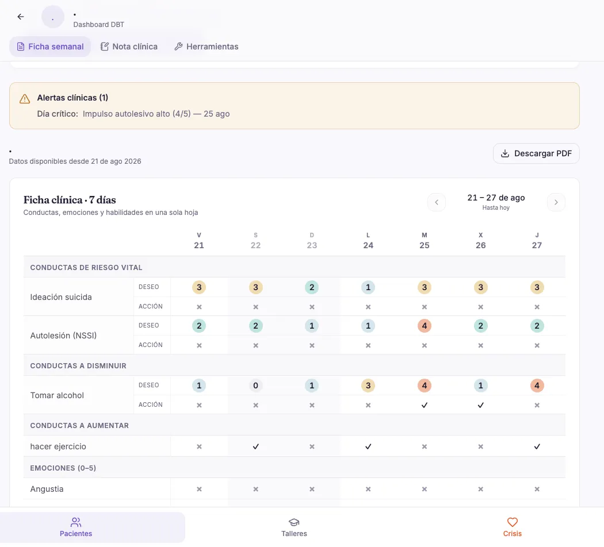
Task: Click the hacer ejercicio row label
Action: [58, 446]
